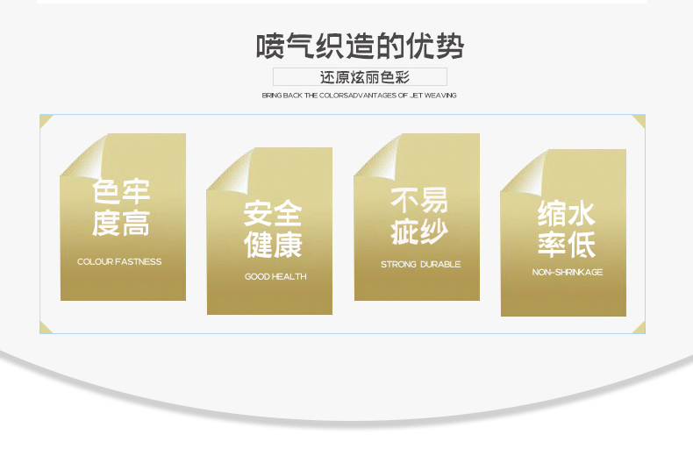Screen dimensions: 693x463
Task: Click the 不易疵纱 gold card
Action: [417, 217]
